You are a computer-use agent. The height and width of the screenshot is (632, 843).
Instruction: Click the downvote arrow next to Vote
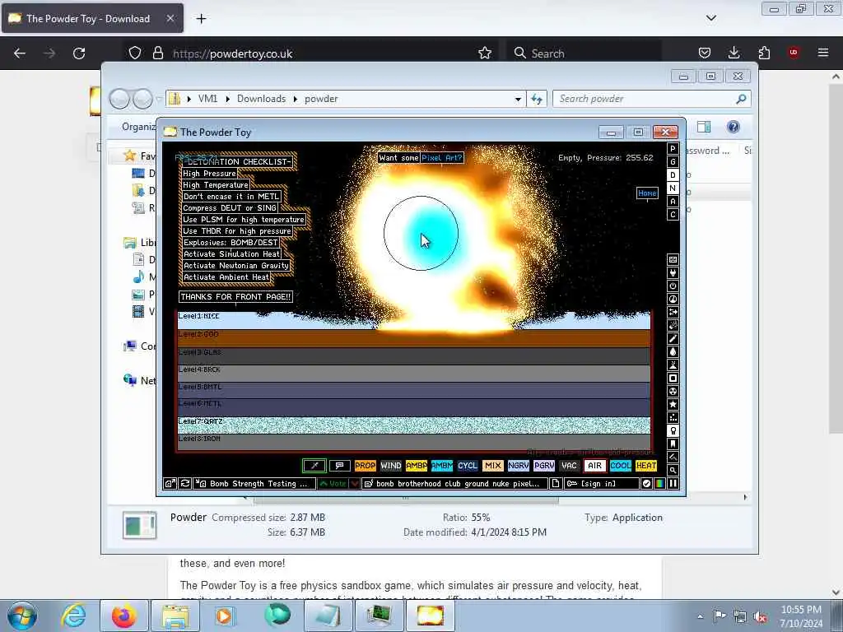[355, 484]
